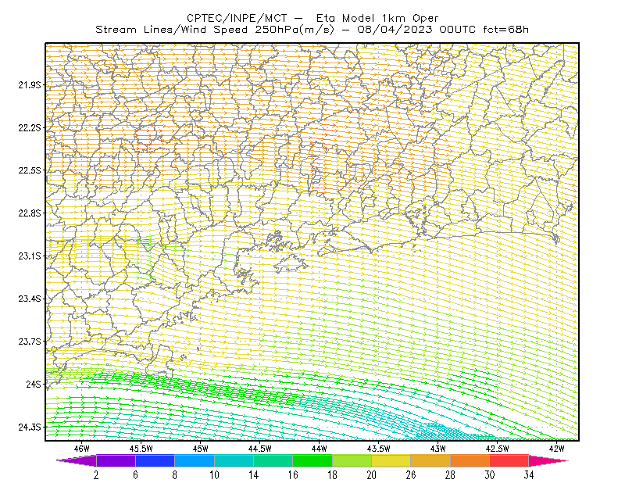Click the latitude label '23.4S'
This screenshot has width=625, height=483.
click(x=30, y=299)
